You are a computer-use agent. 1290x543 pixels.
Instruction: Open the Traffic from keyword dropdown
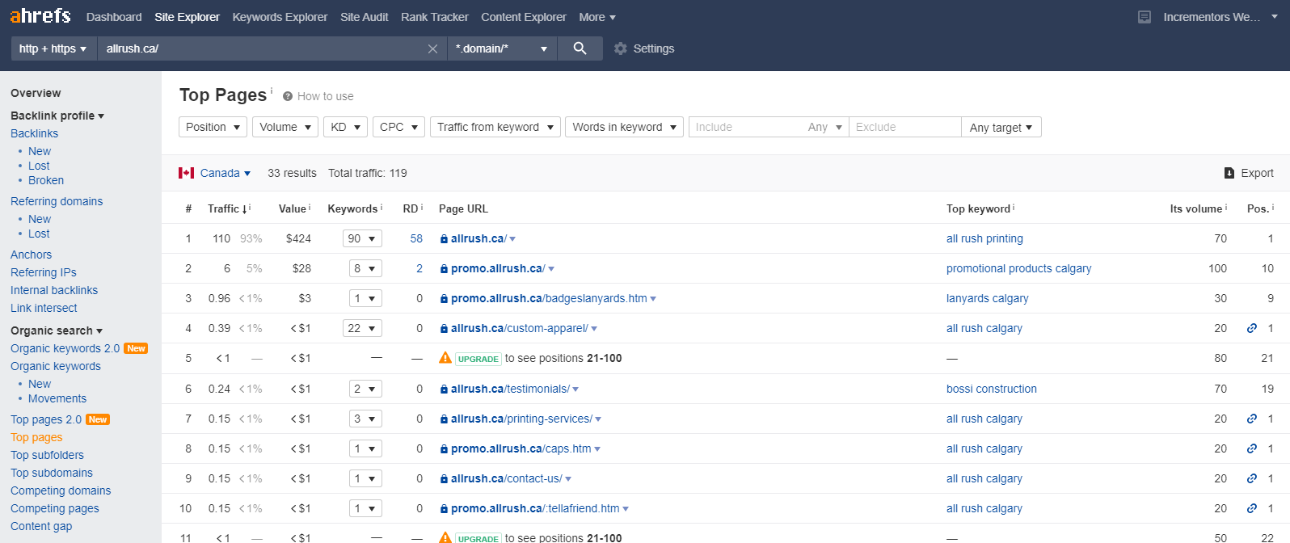[495, 127]
